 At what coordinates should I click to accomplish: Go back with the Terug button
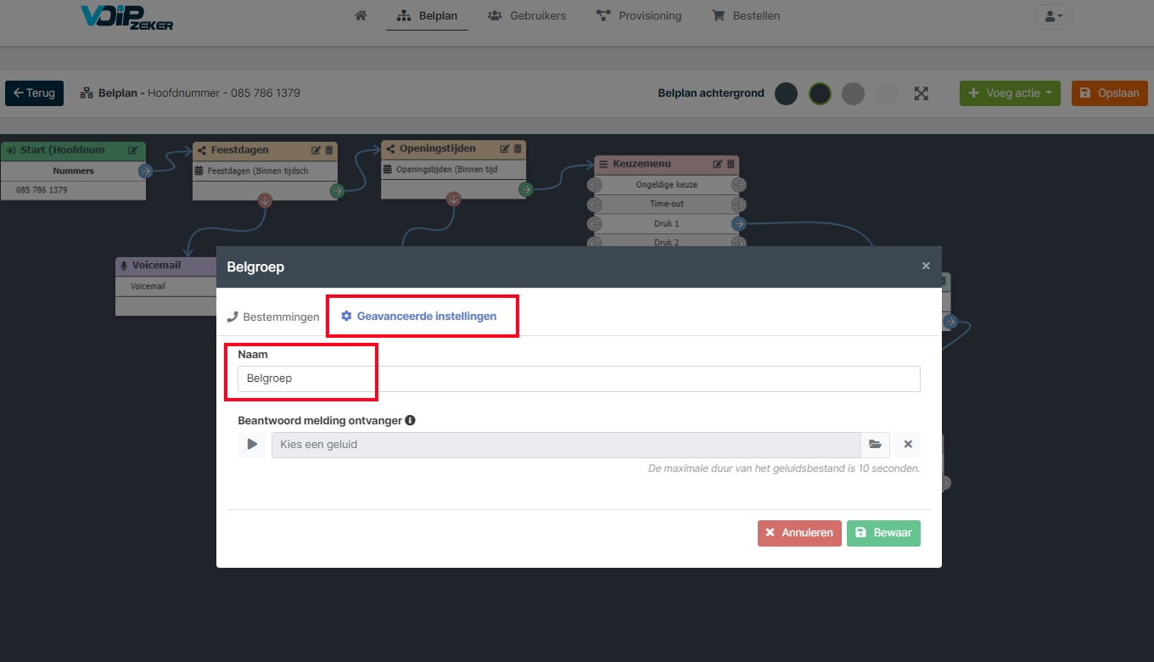pyautogui.click(x=34, y=93)
